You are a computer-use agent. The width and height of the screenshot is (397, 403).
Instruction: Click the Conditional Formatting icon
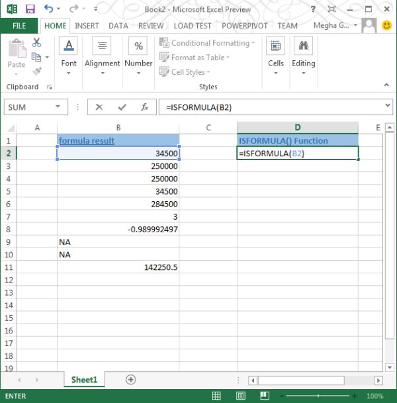[x=164, y=42]
